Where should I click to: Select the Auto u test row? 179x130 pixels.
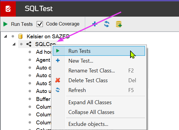43,91
